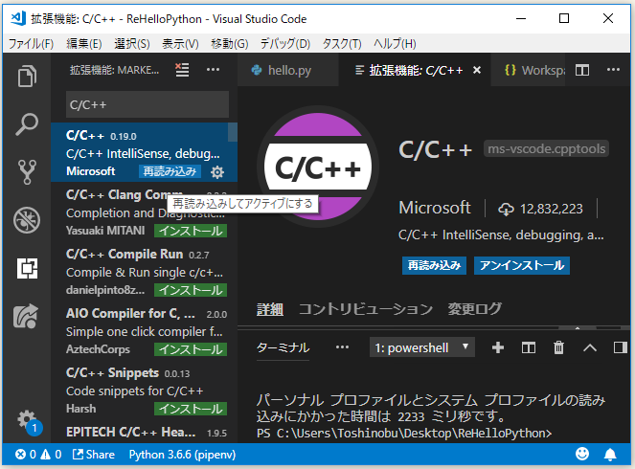The height and width of the screenshot is (469, 635).
Task: Open the デバッグ(D) menu
Action: tap(285, 44)
